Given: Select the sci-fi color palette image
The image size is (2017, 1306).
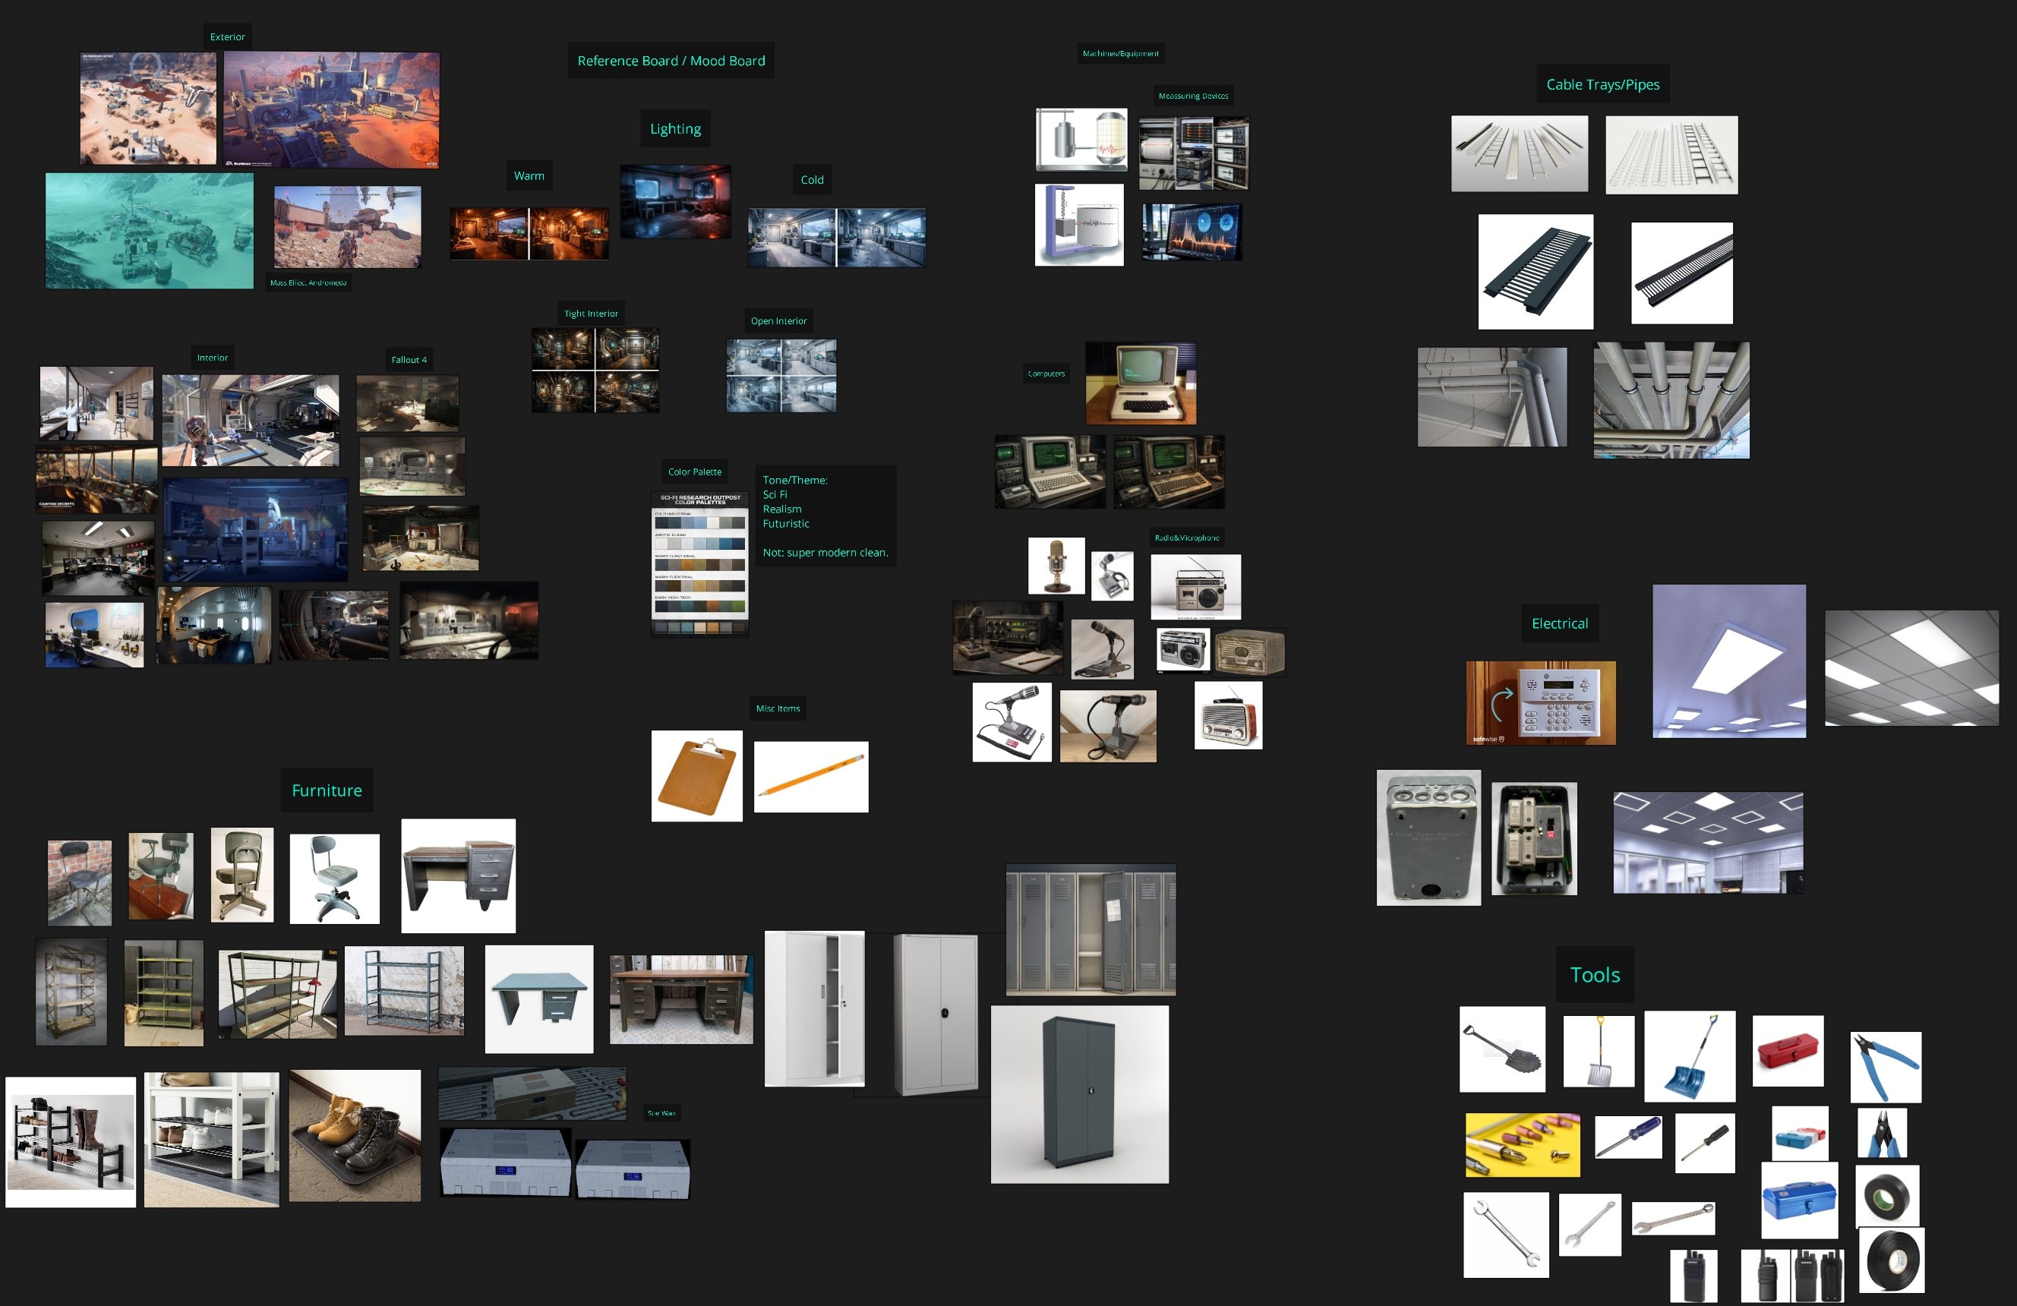Looking at the screenshot, I should (x=699, y=563).
